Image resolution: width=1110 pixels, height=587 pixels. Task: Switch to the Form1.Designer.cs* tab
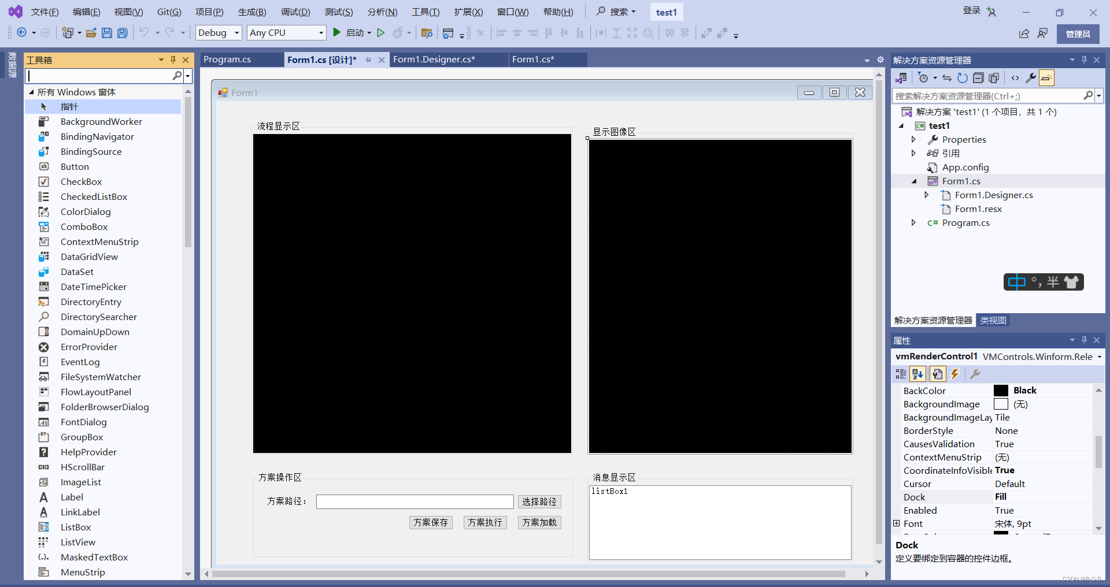(434, 60)
